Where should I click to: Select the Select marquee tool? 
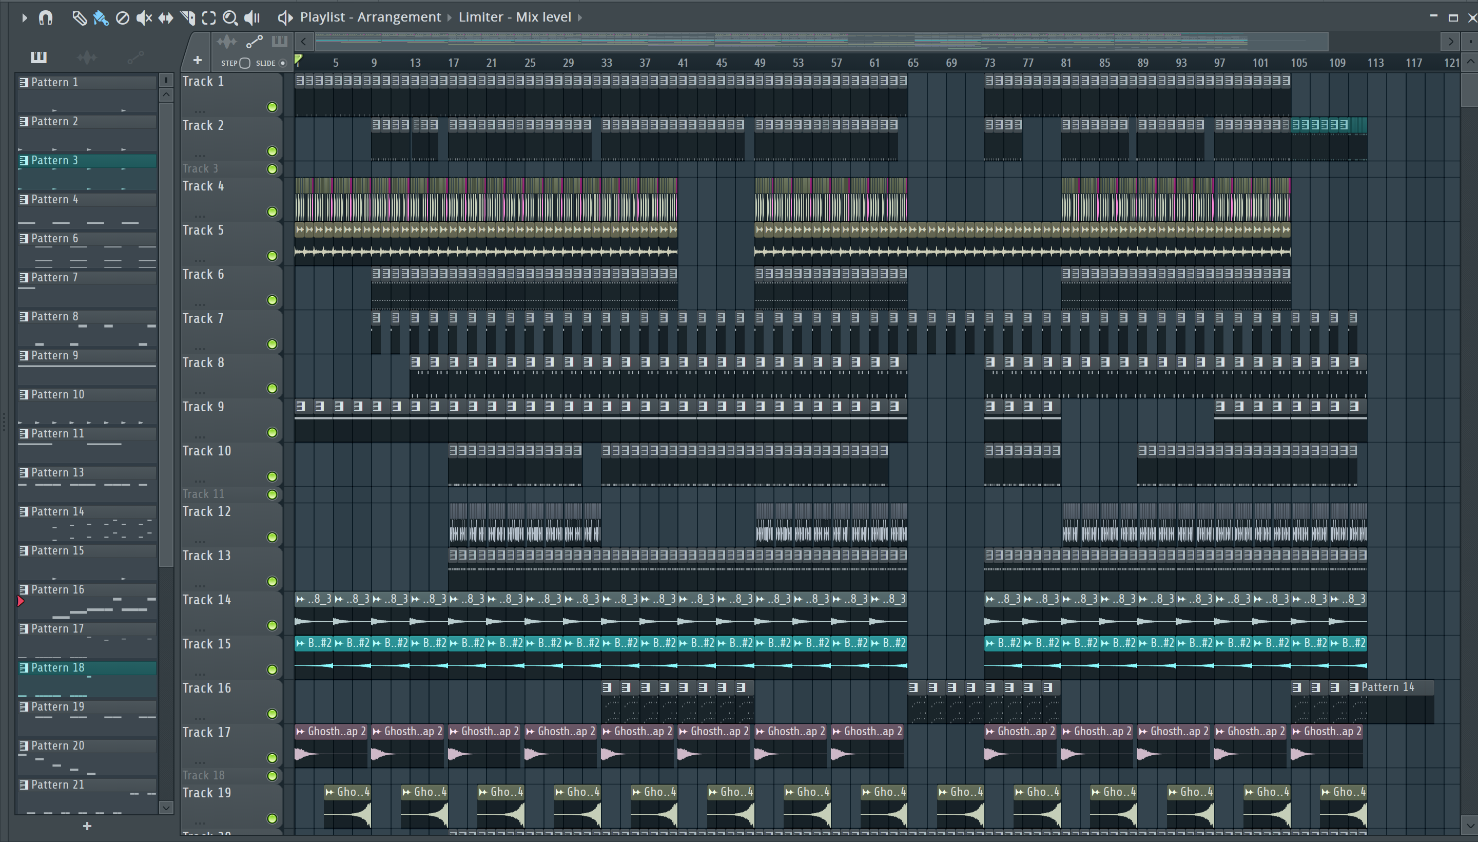[x=209, y=18]
